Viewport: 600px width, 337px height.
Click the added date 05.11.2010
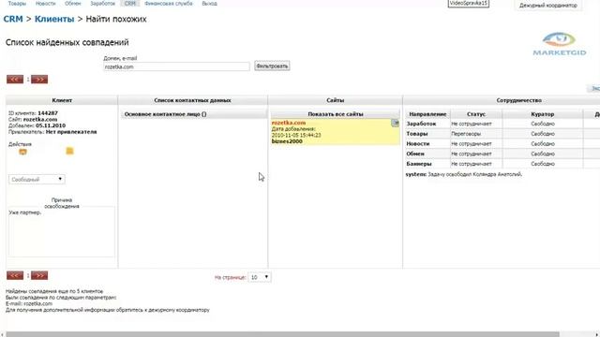pos(51,125)
